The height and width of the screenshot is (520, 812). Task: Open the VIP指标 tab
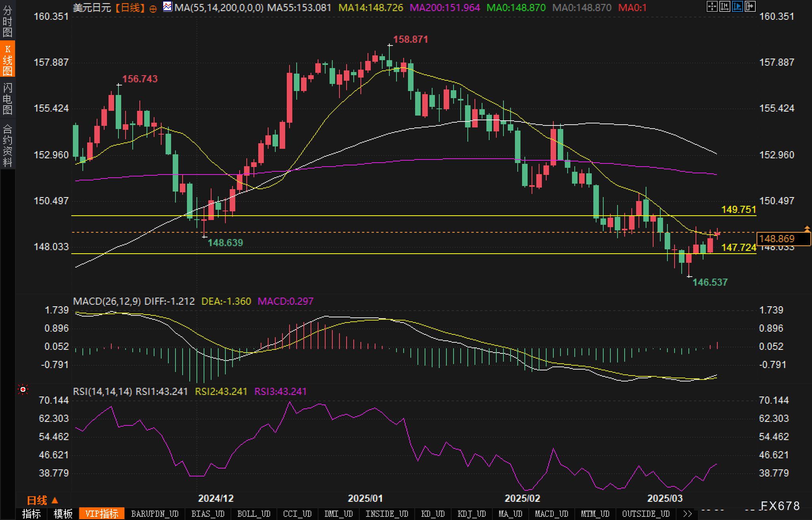101,514
